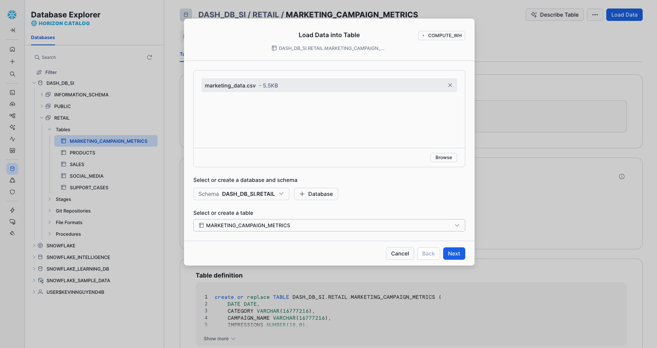Click the RETAIL breadcrumb link
The image size is (657, 348).
[x=266, y=15]
